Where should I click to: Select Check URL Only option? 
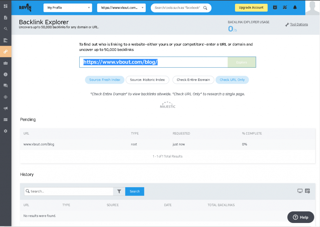click(232, 80)
